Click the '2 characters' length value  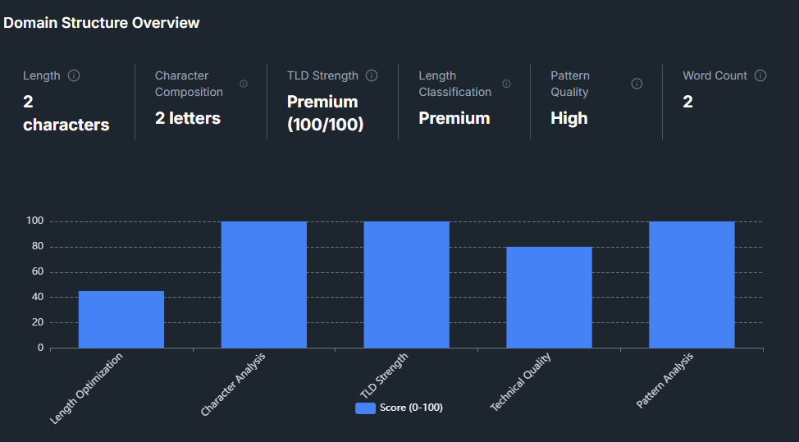tap(66, 113)
